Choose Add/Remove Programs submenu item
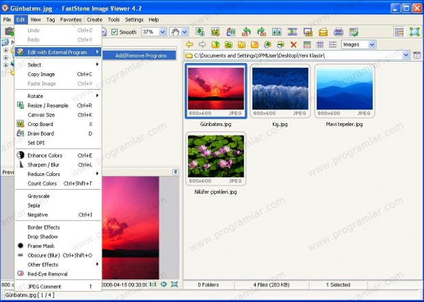Image resolution: width=424 pixels, height=302 pixels. pyautogui.click(x=140, y=55)
